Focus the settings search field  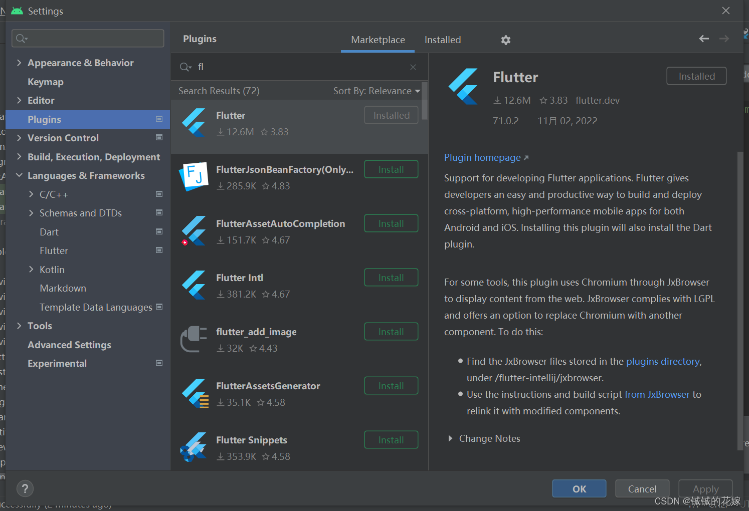[x=88, y=38]
